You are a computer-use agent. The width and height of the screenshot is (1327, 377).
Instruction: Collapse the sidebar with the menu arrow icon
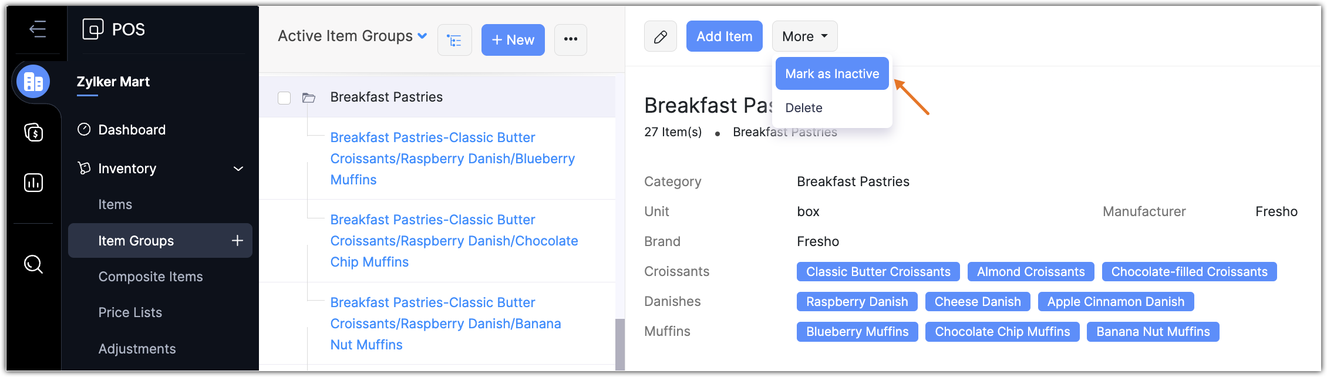click(x=38, y=29)
